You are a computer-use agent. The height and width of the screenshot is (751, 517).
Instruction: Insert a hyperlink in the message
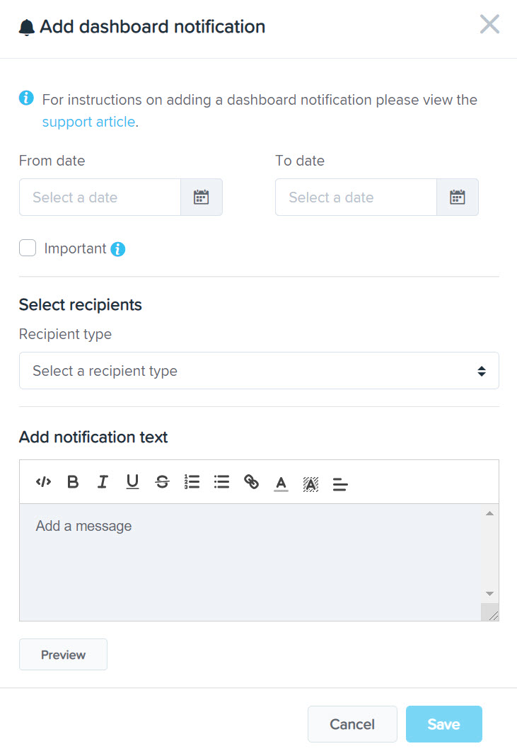pos(251,482)
